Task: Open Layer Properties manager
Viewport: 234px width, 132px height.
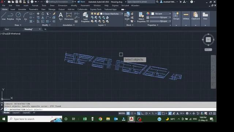Action: click(x=85, y=17)
